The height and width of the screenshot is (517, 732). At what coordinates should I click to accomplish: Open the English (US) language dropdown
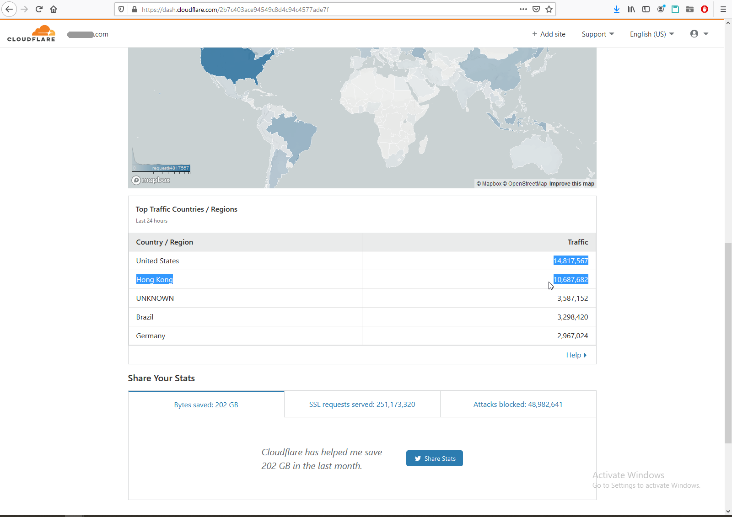click(x=652, y=34)
